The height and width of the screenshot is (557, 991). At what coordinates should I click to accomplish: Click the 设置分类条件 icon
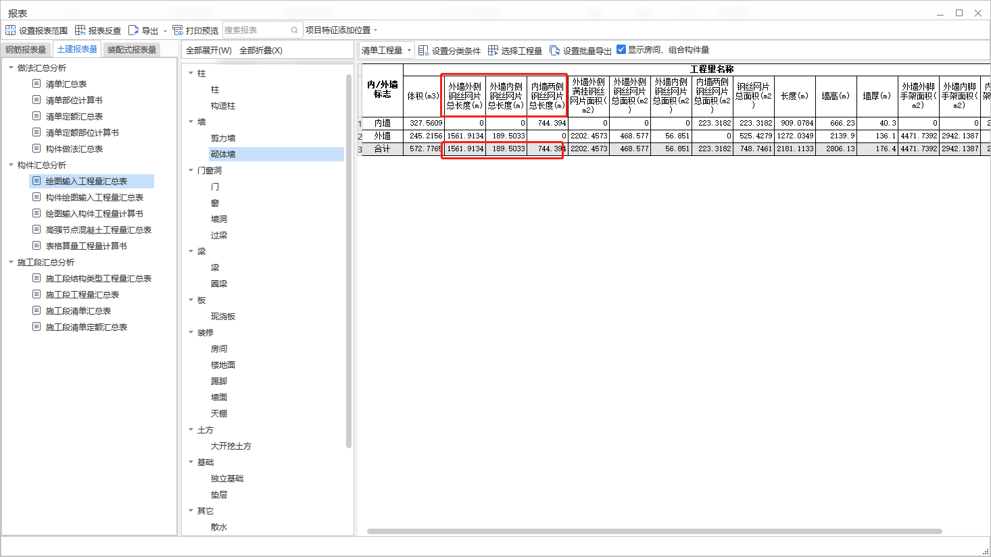point(423,51)
